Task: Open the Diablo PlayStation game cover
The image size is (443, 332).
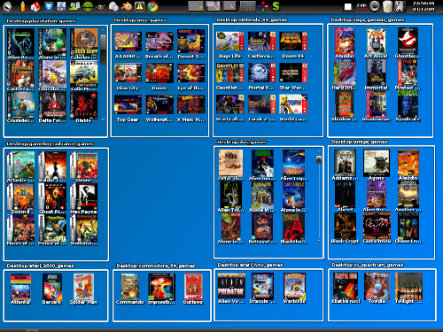Action: (x=83, y=107)
